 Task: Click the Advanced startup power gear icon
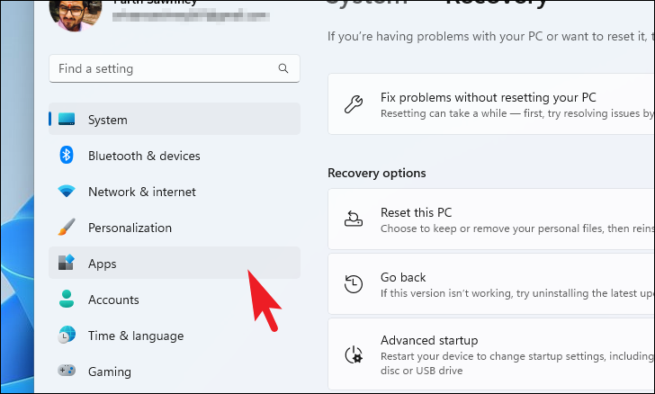tap(354, 354)
